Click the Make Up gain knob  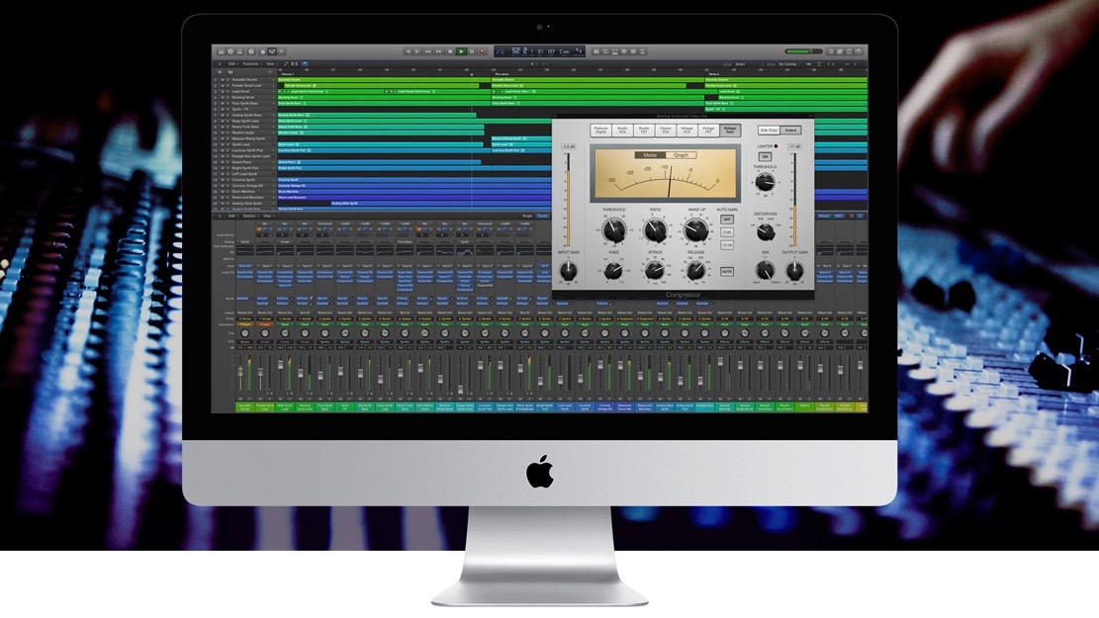tap(696, 231)
